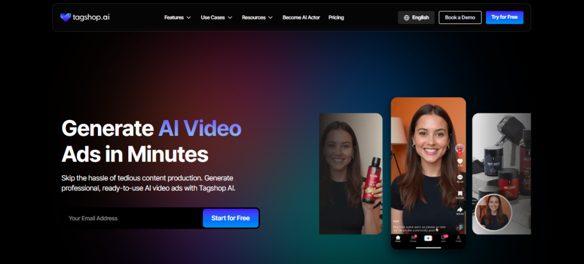The image size is (584, 264).
Task: Go to the Pricing page
Action: 336,18
